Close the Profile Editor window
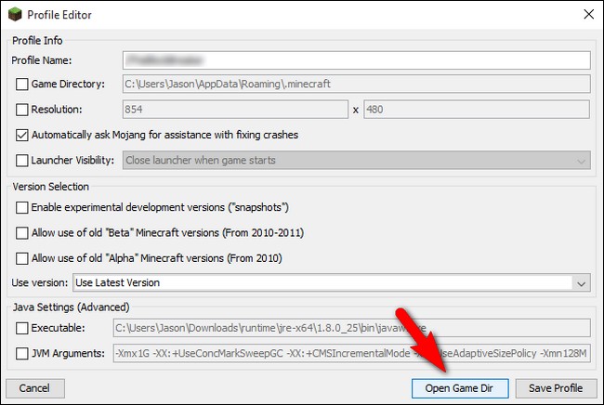This screenshot has height=405, width=604. coord(588,14)
